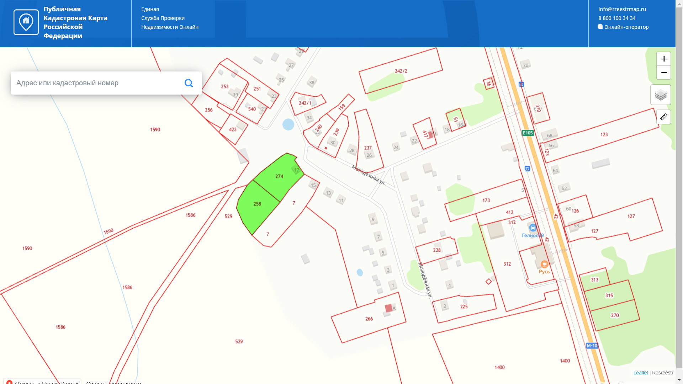Image resolution: width=683 pixels, height=384 pixels.
Task: Focus the address or cadastral number field
Action: click(x=96, y=83)
